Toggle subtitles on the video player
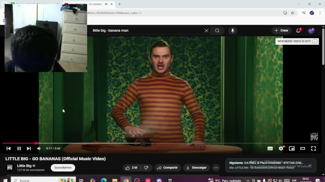This screenshot has height=182, width=325. pos(270,148)
